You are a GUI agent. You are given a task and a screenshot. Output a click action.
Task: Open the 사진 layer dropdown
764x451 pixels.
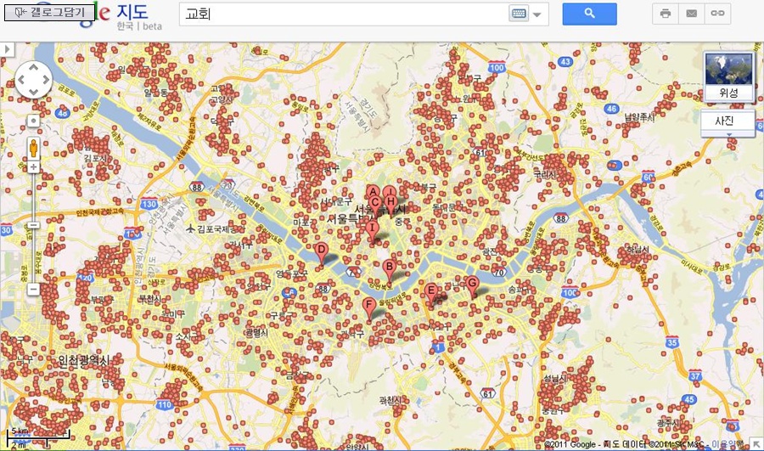pos(728,124)
